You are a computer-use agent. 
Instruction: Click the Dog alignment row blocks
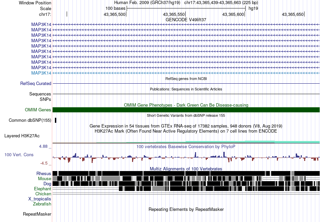[186, 184]
